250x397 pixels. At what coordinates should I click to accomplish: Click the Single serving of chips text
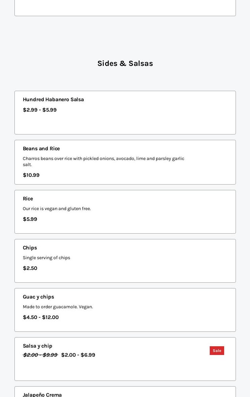click(x=46, y=258)
